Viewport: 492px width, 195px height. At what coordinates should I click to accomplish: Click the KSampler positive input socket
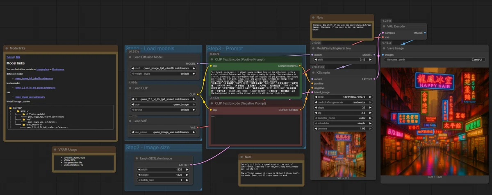[312, 83]
